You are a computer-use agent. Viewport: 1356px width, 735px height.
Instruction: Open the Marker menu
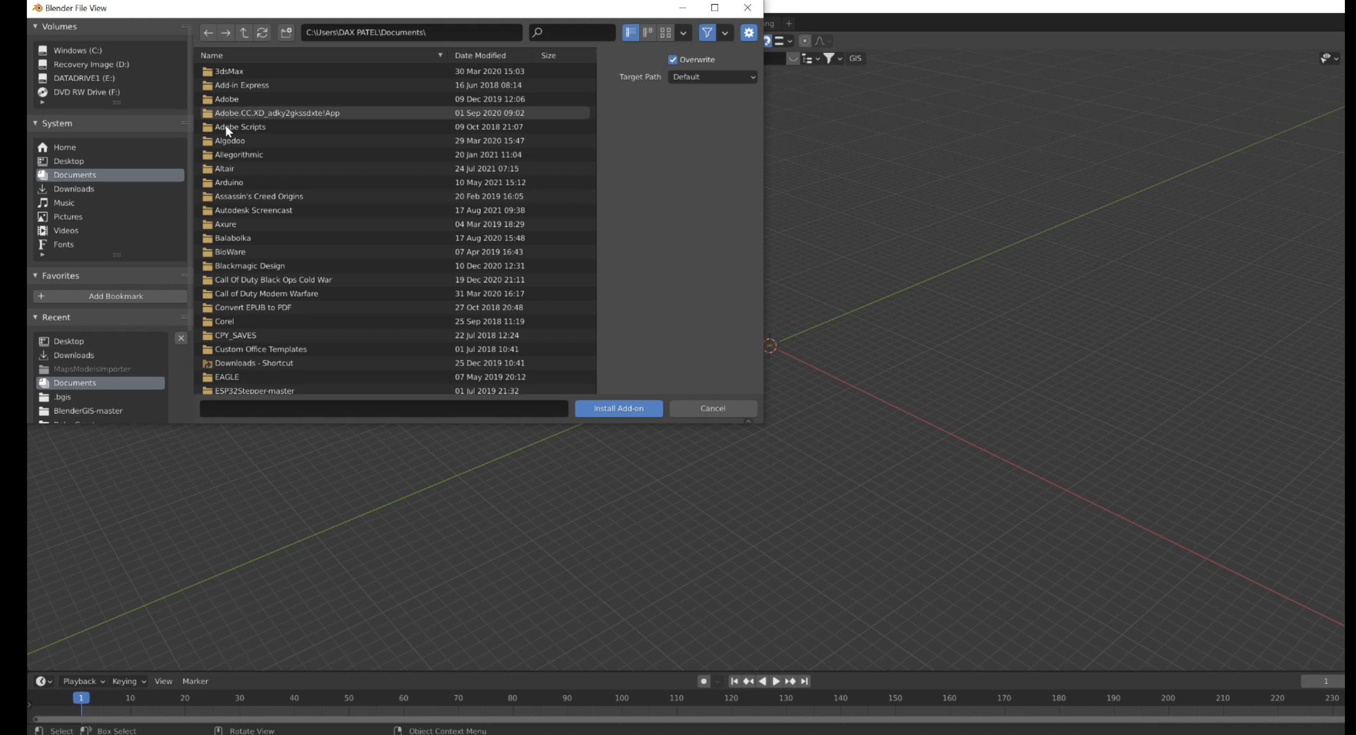tap(195, 681)
